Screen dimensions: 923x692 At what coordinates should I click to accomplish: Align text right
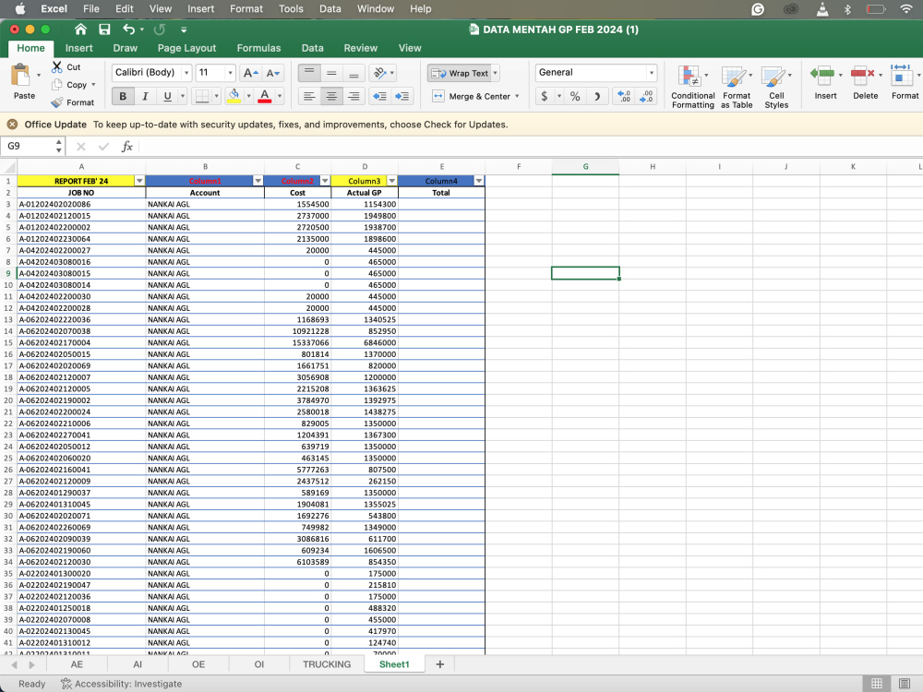[x=354, y=96]
